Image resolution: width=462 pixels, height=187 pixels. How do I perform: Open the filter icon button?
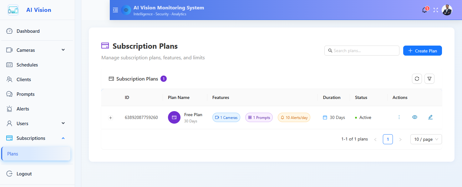pyautogui.click(x=429, y=79)
